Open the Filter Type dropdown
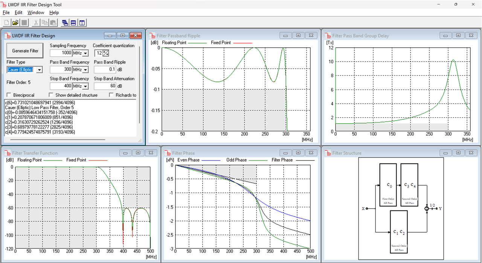482x263 pixels. click(x=40, y=70)
